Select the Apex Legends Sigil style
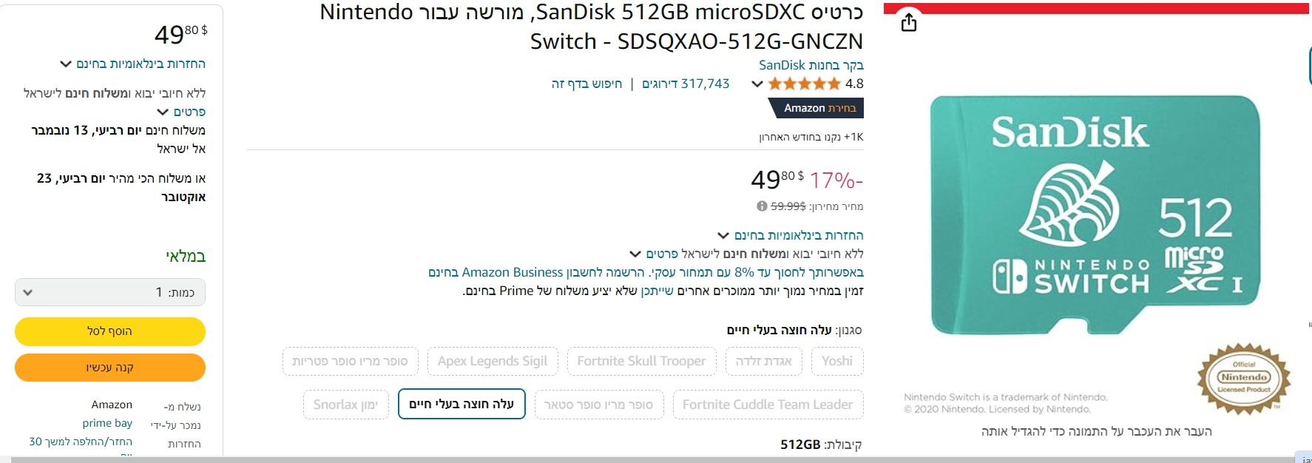The image size is (1312, 463). (x=493, y=361)
